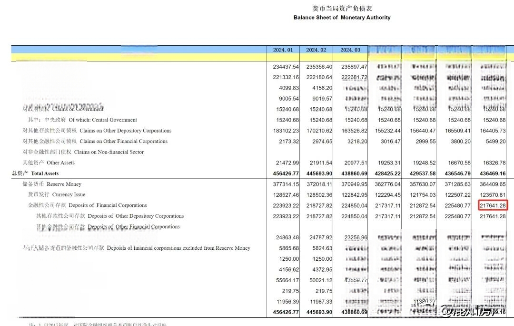Select the value 9019.57
This screenshot has width=514, height=326.
click(322, 99)
